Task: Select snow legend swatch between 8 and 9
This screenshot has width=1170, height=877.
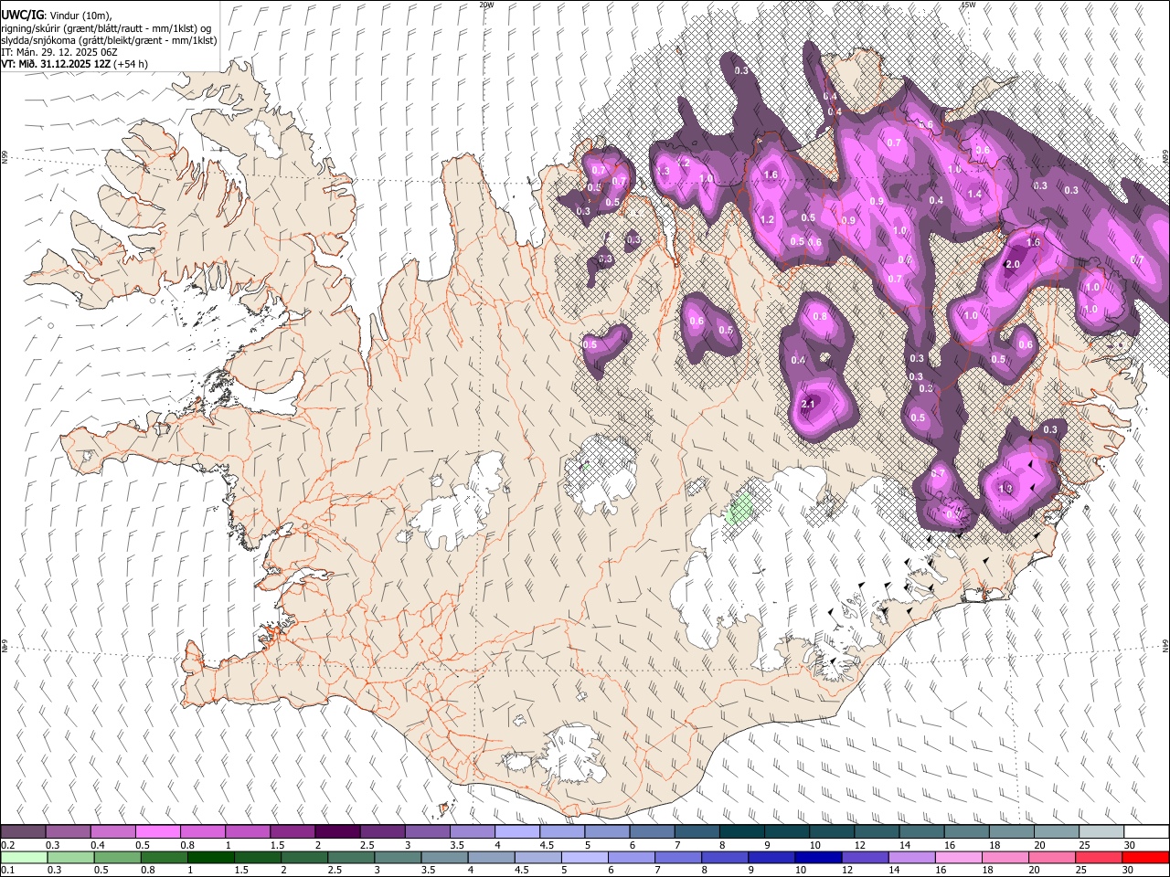Action: point(742,832)
